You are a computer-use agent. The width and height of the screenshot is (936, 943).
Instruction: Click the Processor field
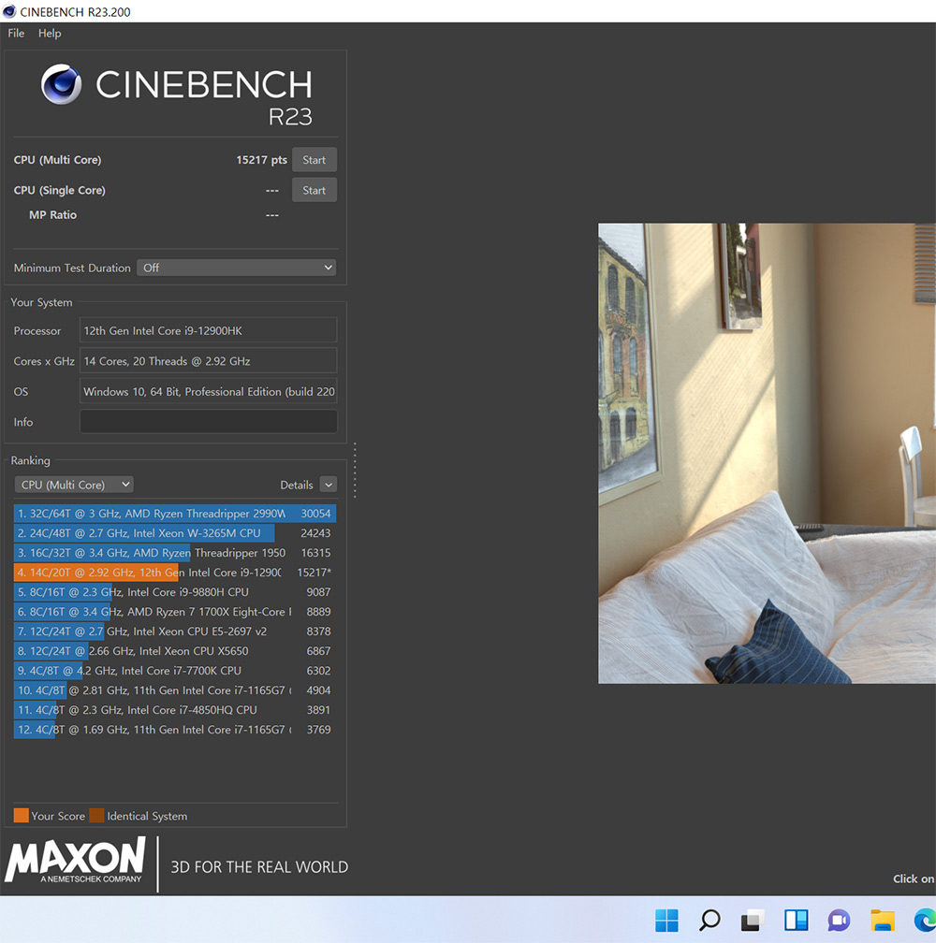[x=208, y=331]
